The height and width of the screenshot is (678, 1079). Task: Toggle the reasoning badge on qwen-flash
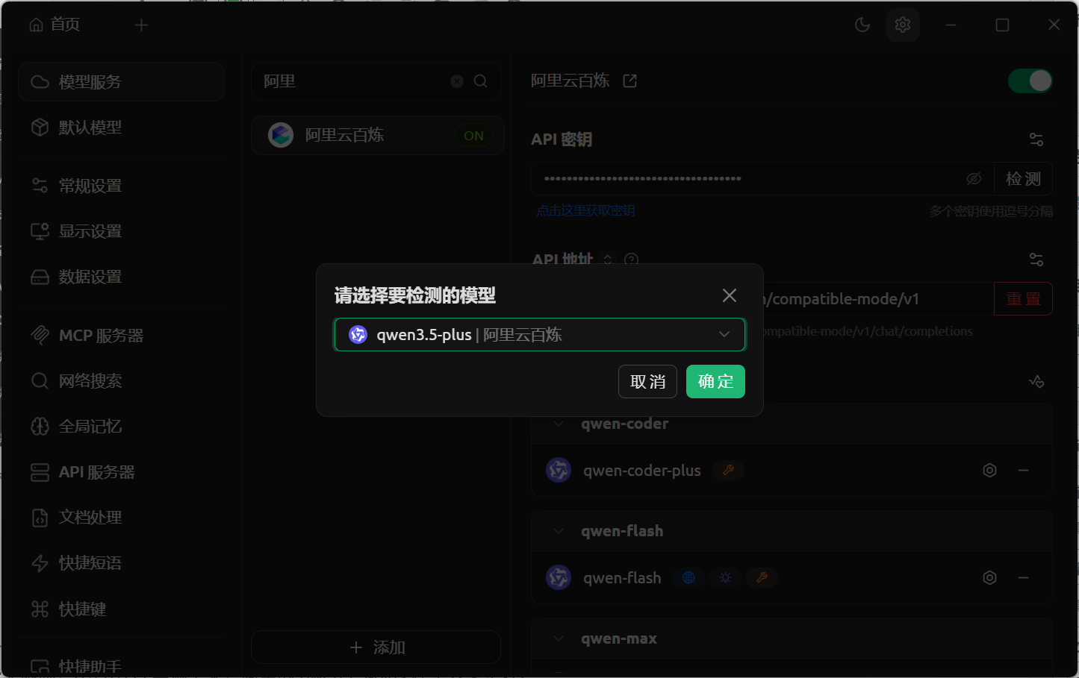tap(724, 577)
